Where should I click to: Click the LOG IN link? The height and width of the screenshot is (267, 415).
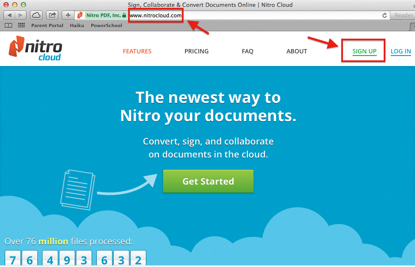(401, 51)
